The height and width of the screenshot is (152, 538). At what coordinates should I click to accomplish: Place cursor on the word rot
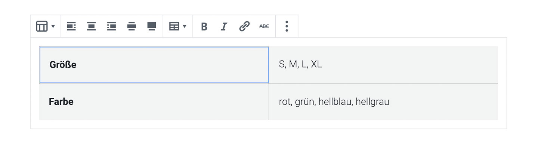285,102
